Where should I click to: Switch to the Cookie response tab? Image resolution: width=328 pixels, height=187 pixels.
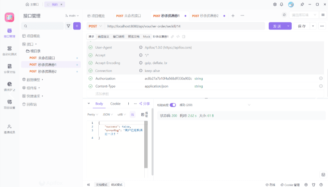point(115,104)
